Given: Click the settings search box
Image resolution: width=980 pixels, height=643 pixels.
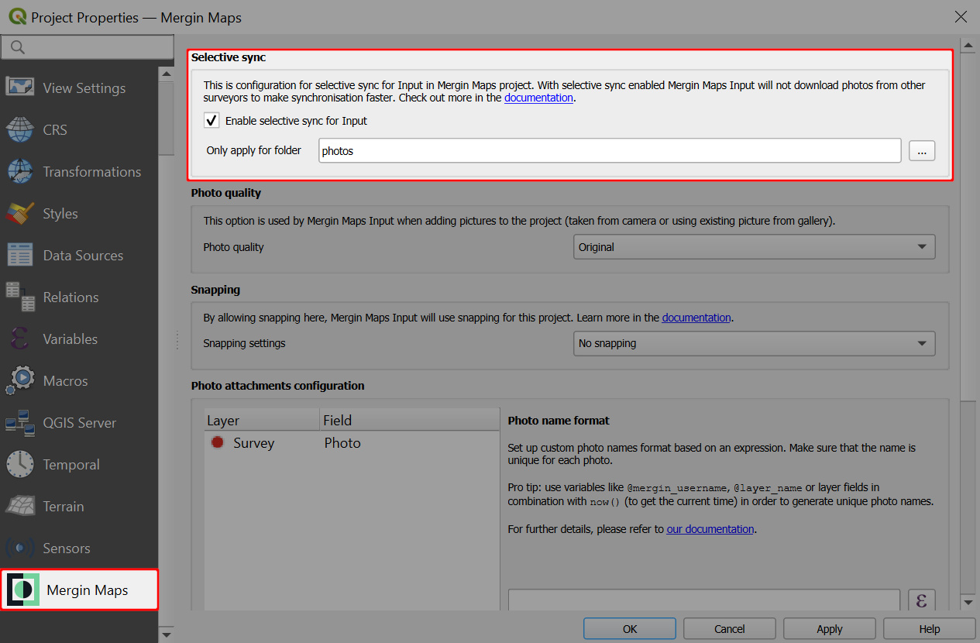Looking at the screenshot, I should pyautogui.click(x=87, y=47).
